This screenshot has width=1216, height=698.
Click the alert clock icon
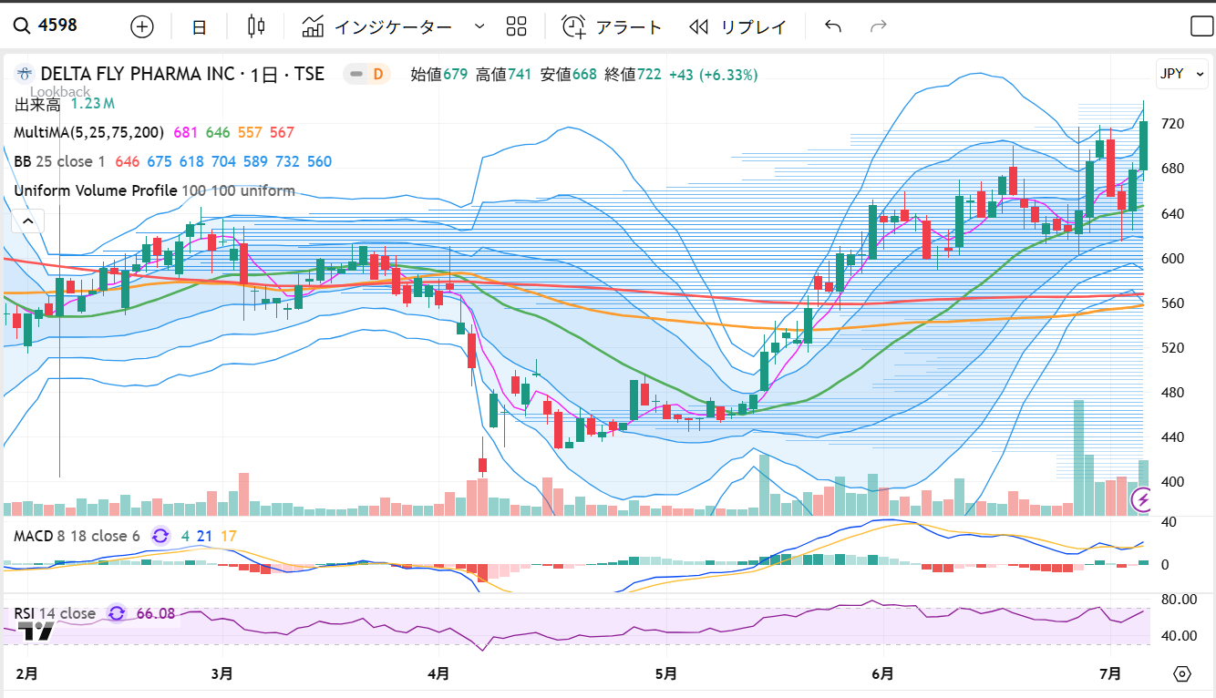coord(573,26)
